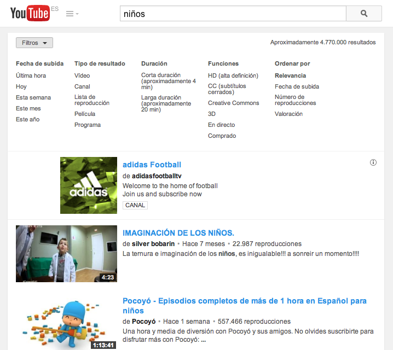The height and width of the screenshot is (350, 393).
Task: Sort by Número de reproducciones
Action: click(295, 100)
